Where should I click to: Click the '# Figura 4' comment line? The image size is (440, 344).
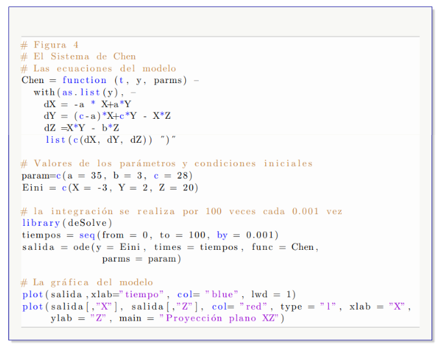[x=49, y=45]
